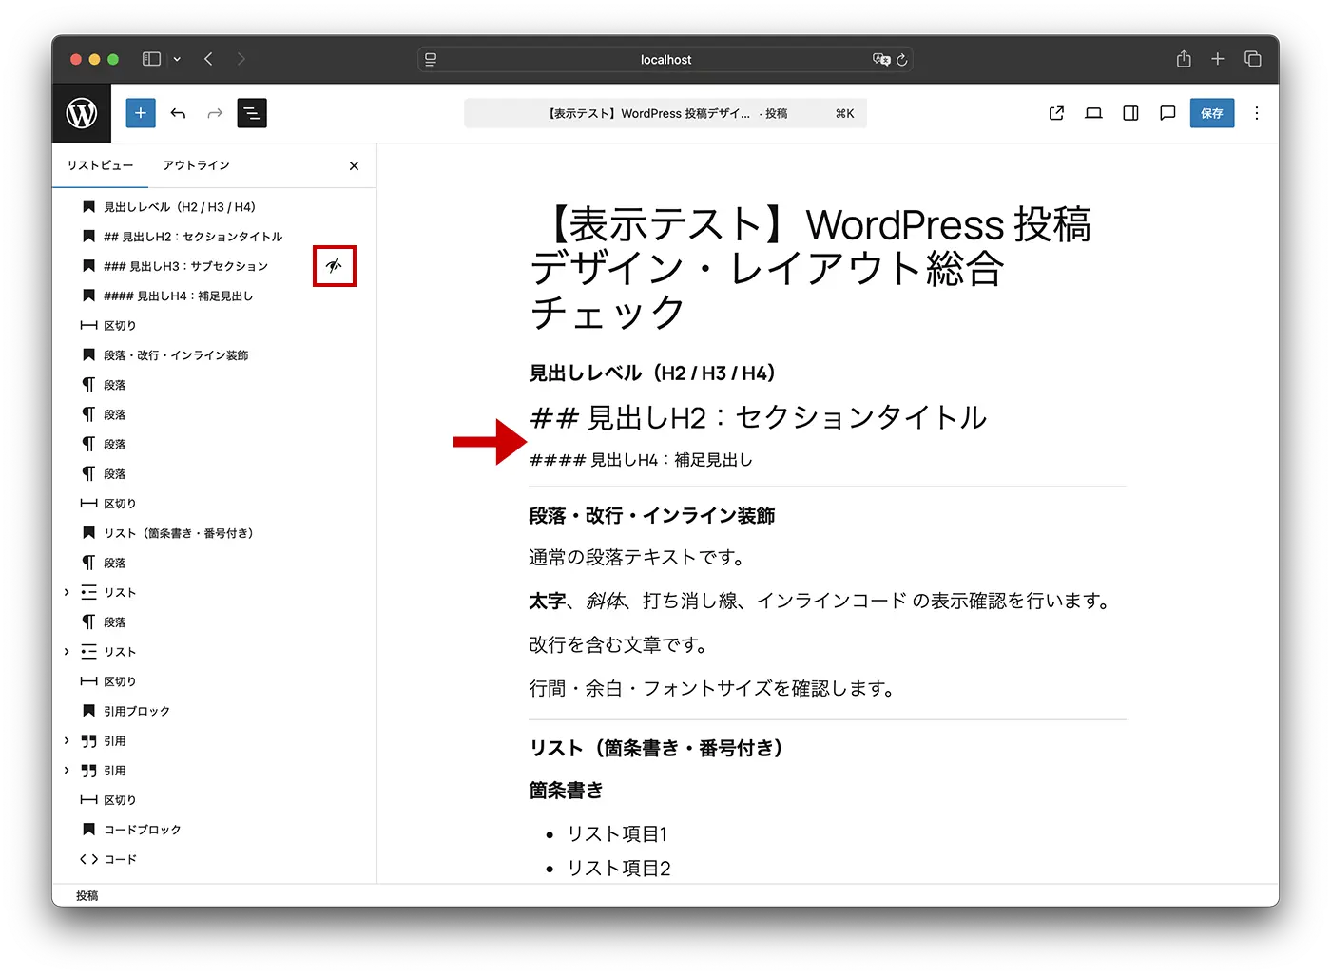Click 投稿 in the bottom breadcrumb
Screen dimensions: 1331x975
87,895
